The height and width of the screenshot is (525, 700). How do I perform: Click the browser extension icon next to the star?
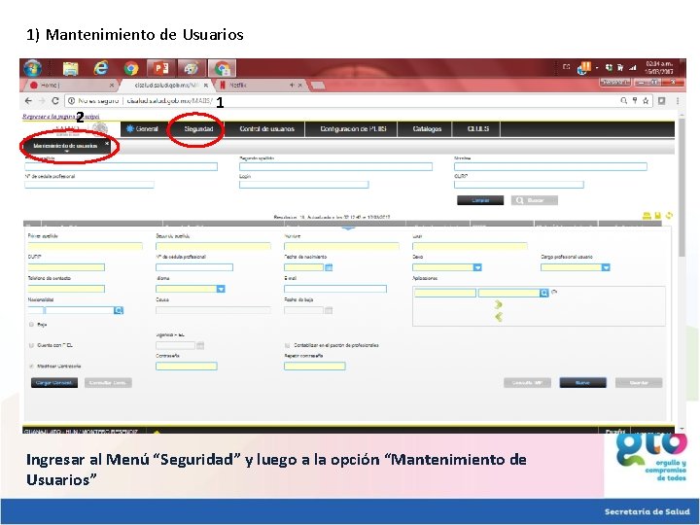(662, 101)
